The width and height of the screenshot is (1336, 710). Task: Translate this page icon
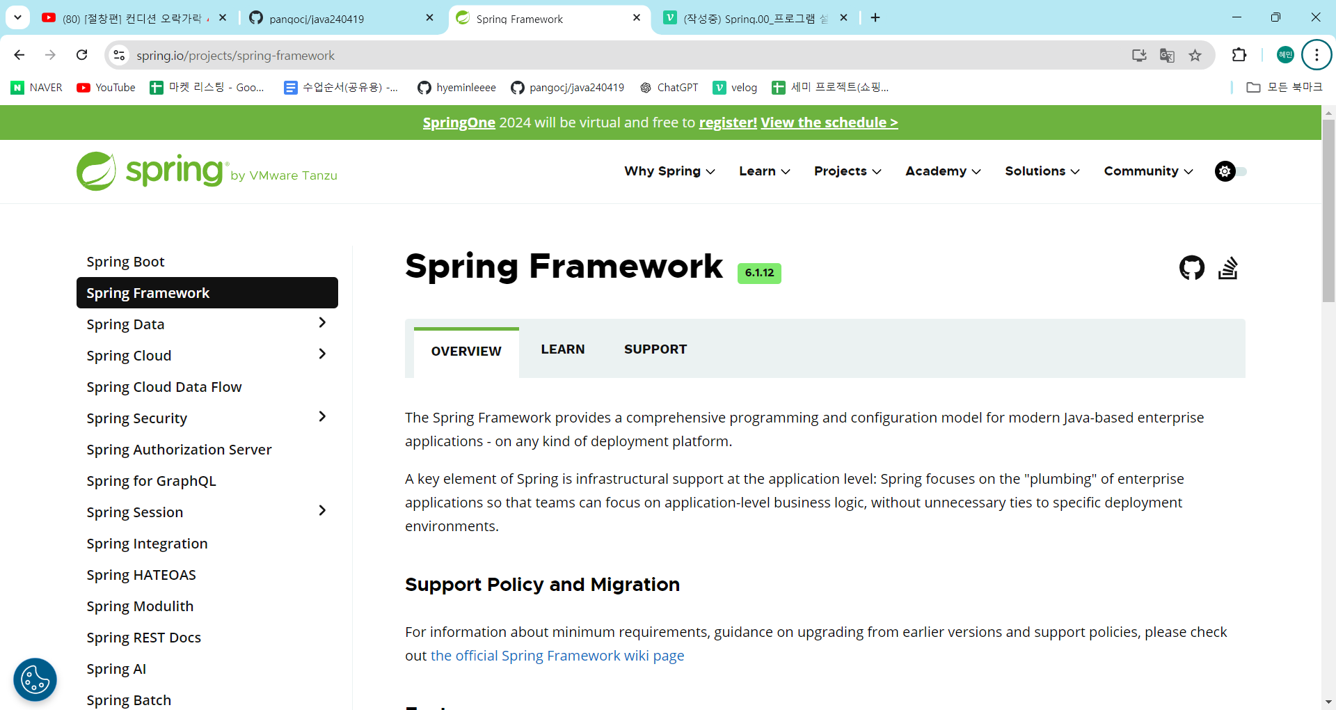1167,55
